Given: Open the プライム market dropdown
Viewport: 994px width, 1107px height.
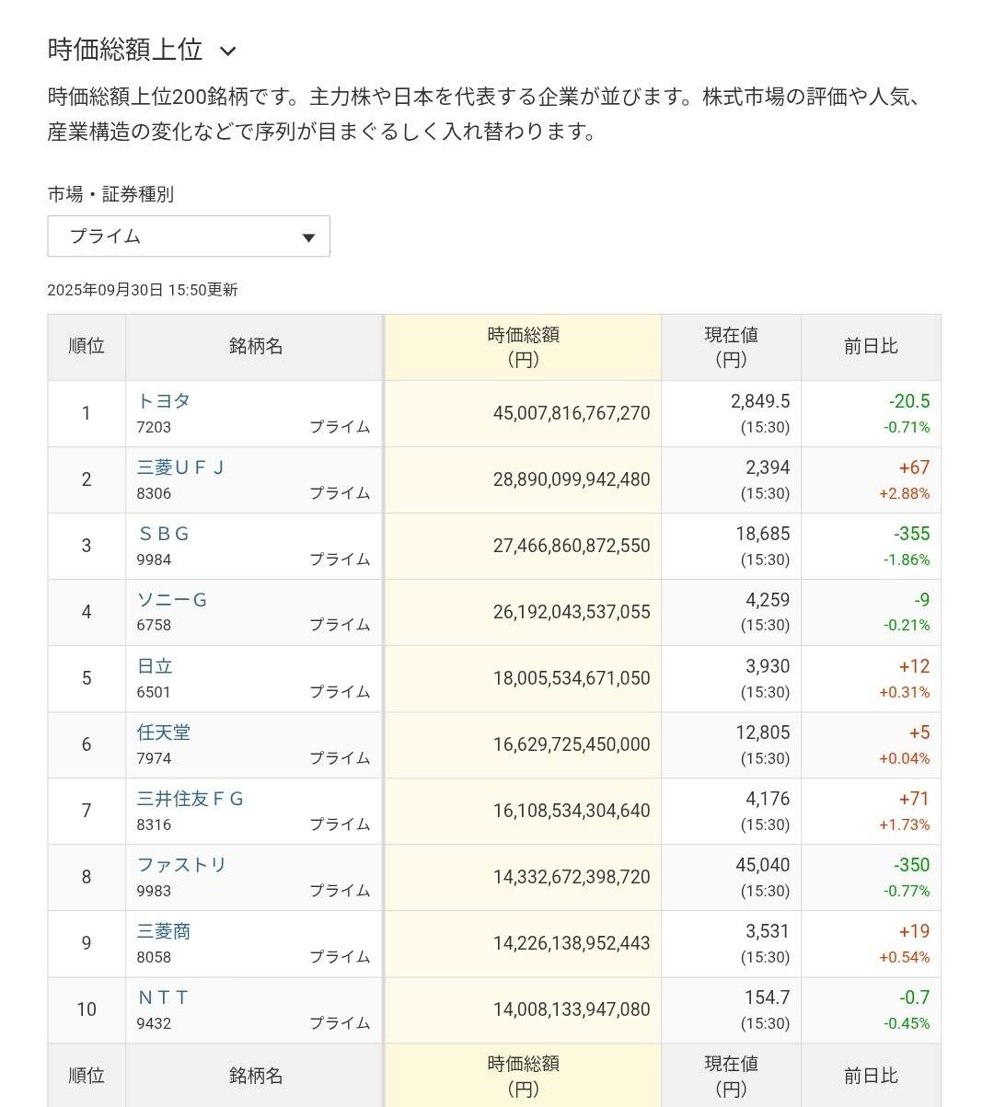Looking at the screenshot, I should [x=188, y=236].
